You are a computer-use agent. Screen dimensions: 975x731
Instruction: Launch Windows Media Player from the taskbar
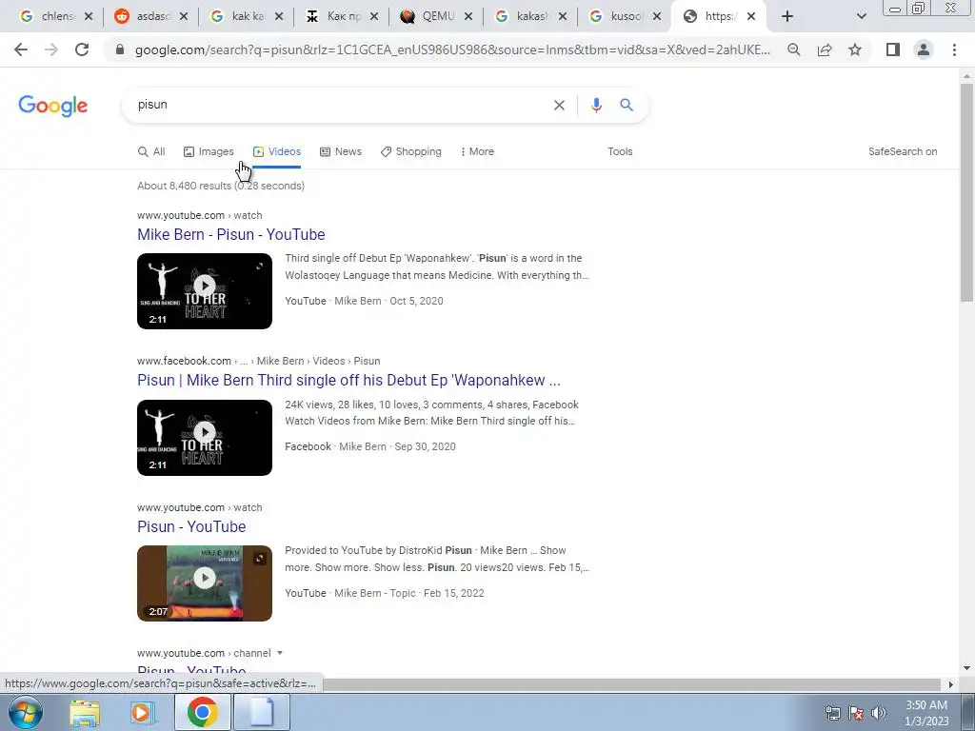143,713
